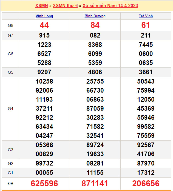Viewport: 173px width, 191px height.
Task: Go to the Bình Dương province link
Action: pos(95,16)
